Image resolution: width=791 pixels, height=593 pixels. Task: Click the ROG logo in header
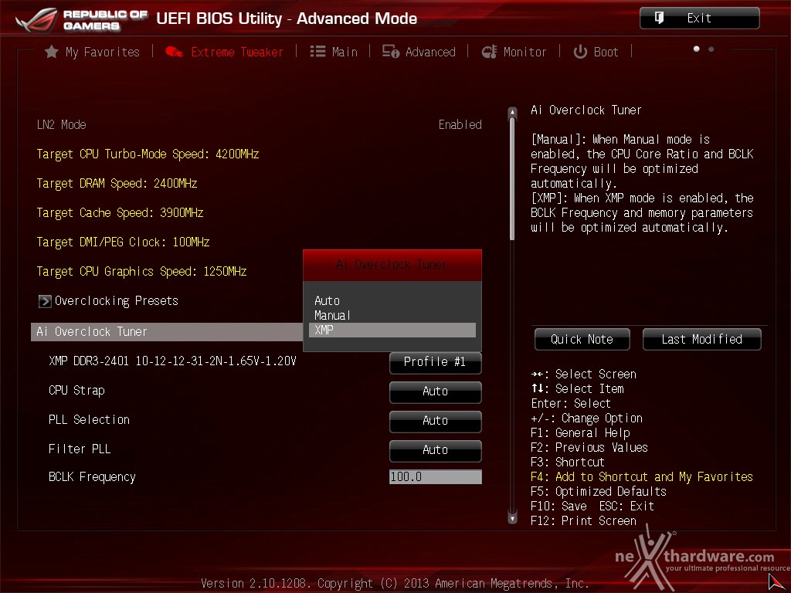(x=36, y=19)
